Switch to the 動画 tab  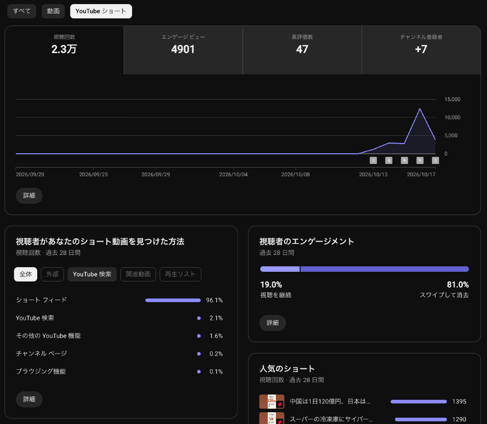click(x=53, y=11)
